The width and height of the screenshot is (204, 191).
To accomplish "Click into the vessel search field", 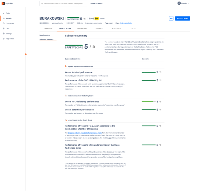I will pos(64,4).
